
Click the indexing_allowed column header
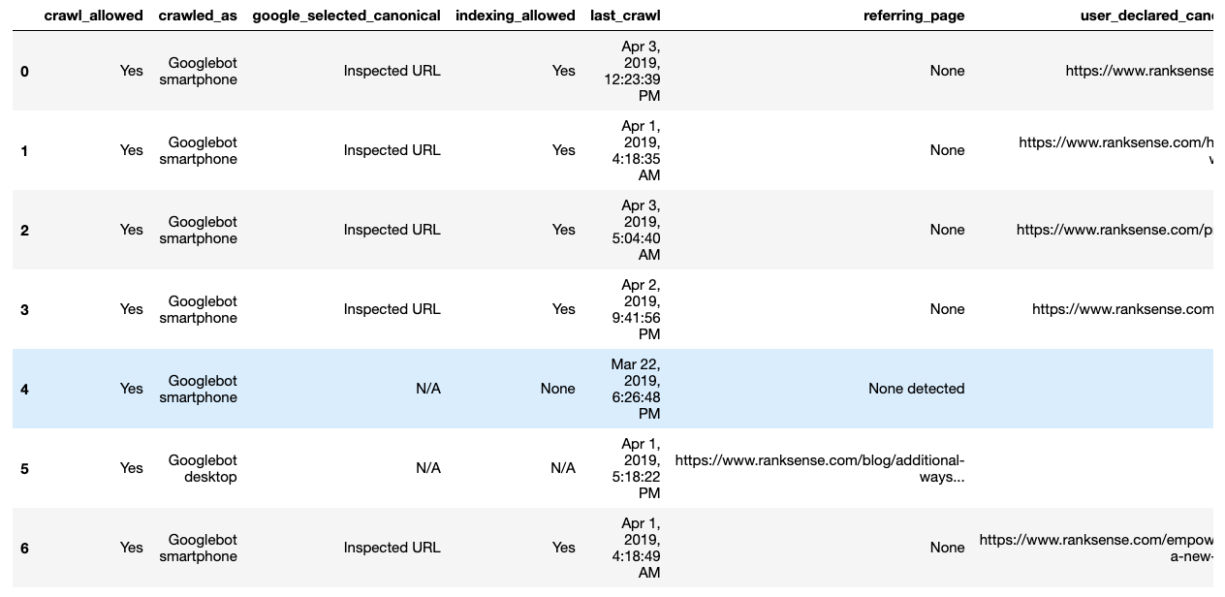pos(515,16)
